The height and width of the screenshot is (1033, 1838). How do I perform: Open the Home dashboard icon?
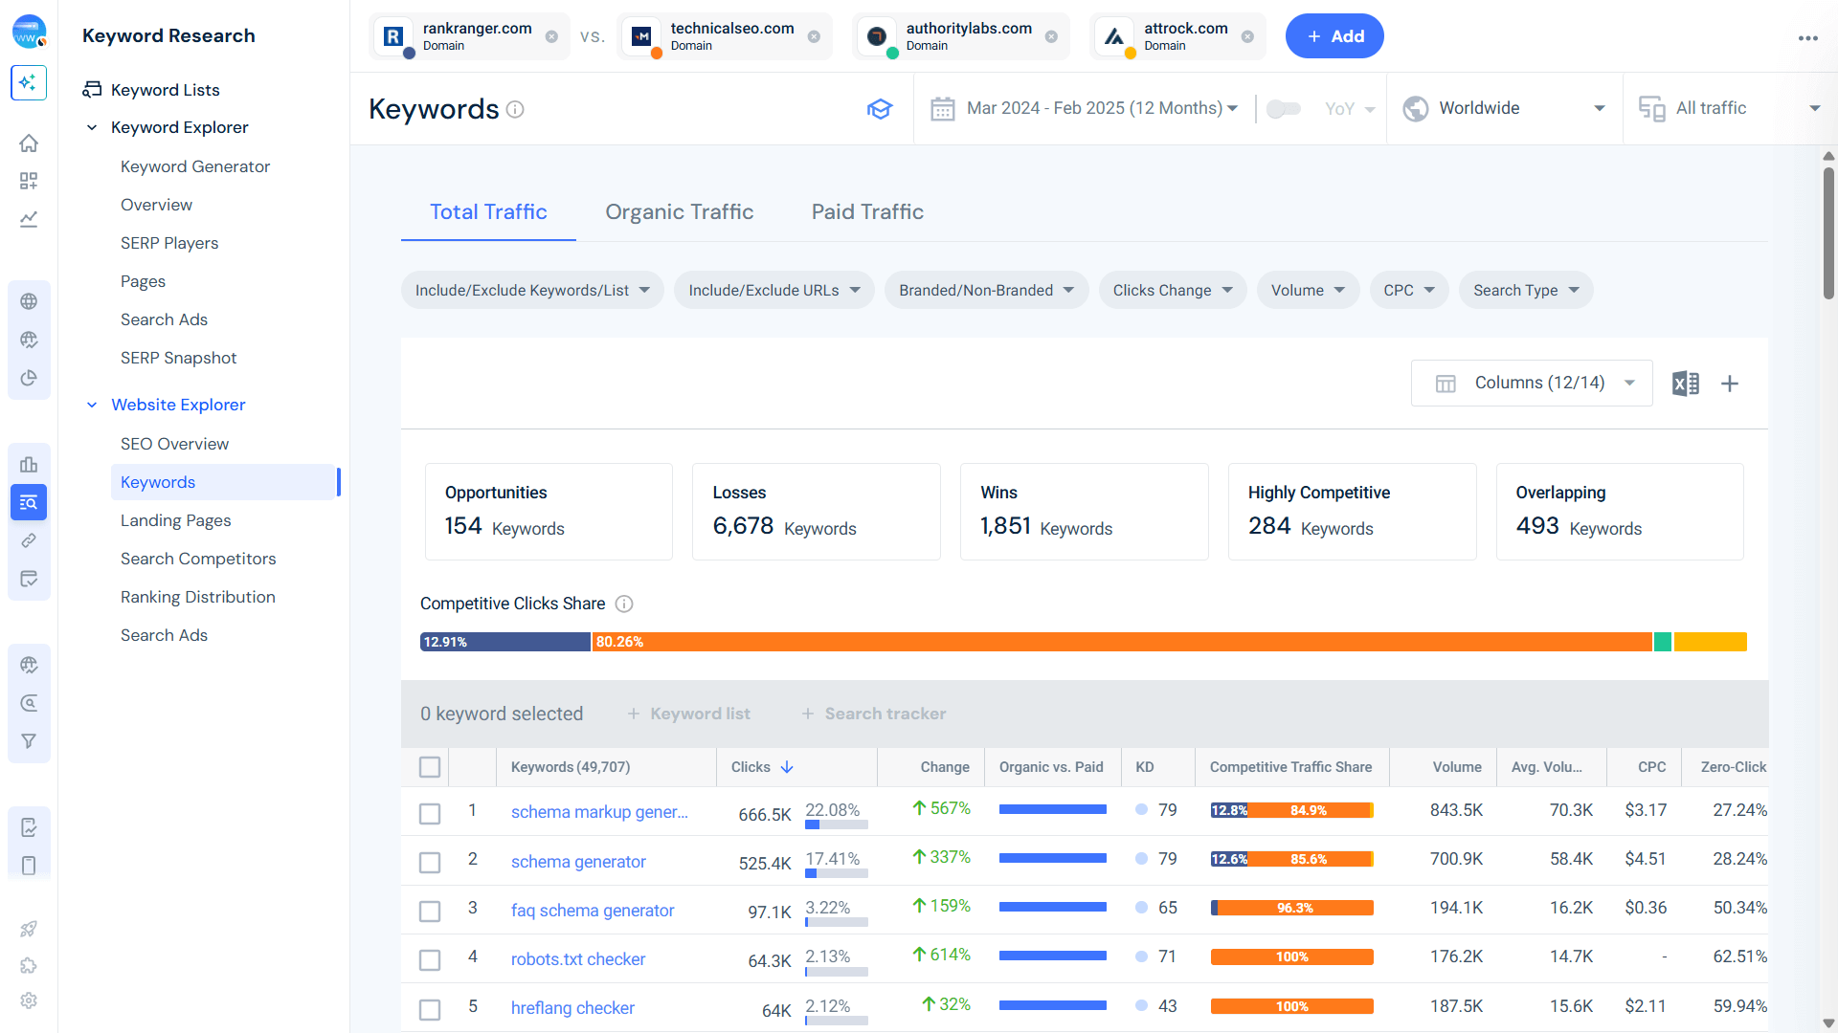(x=29, y=143)
